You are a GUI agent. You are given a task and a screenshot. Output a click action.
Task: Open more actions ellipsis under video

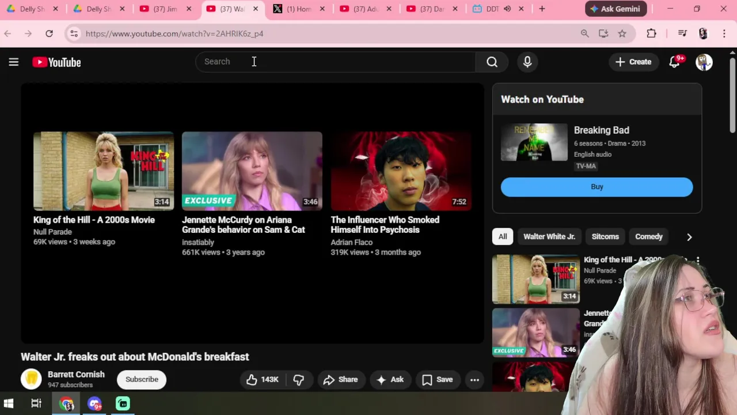click(474, 379)
